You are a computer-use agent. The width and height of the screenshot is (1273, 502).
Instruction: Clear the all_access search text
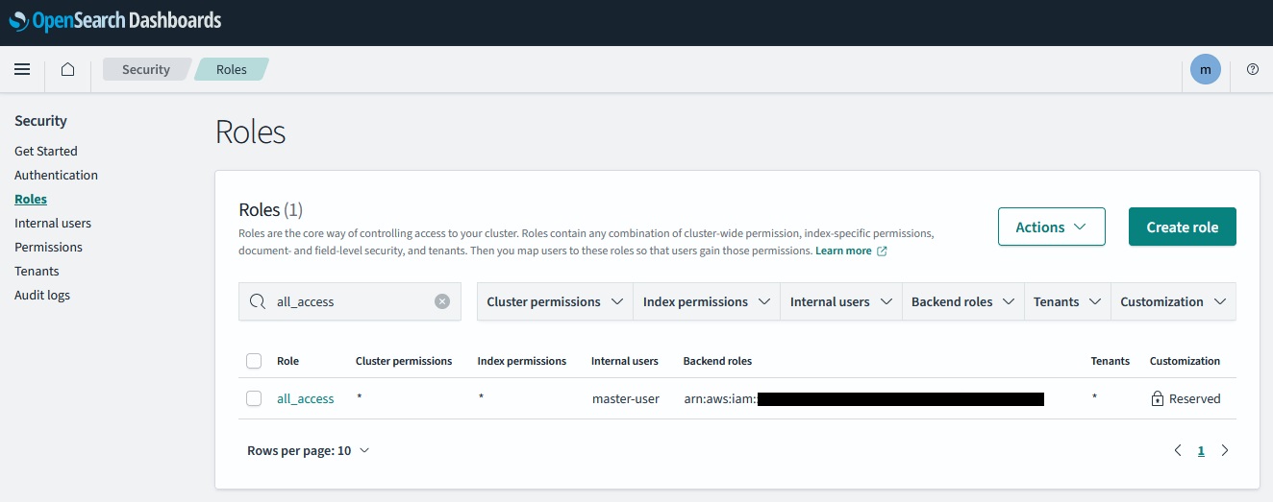pos(442,301)
